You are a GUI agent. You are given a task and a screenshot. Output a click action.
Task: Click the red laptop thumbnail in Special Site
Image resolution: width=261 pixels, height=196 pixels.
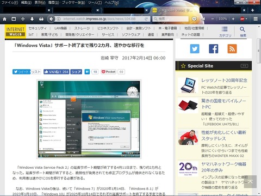click(188, 106)
